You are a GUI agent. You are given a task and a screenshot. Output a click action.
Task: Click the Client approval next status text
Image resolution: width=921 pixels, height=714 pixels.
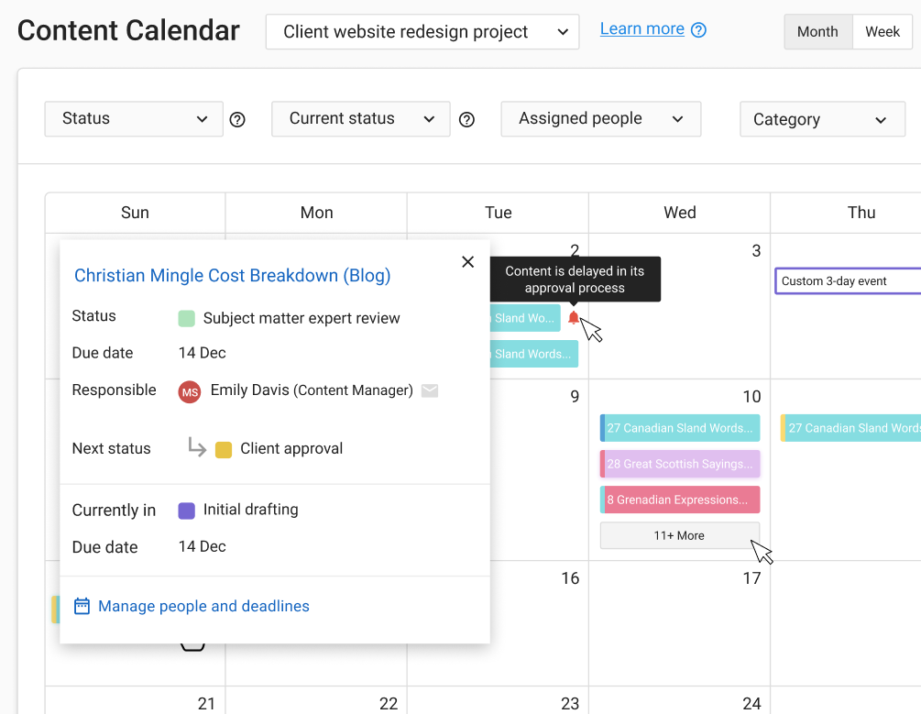pos(291,448)
